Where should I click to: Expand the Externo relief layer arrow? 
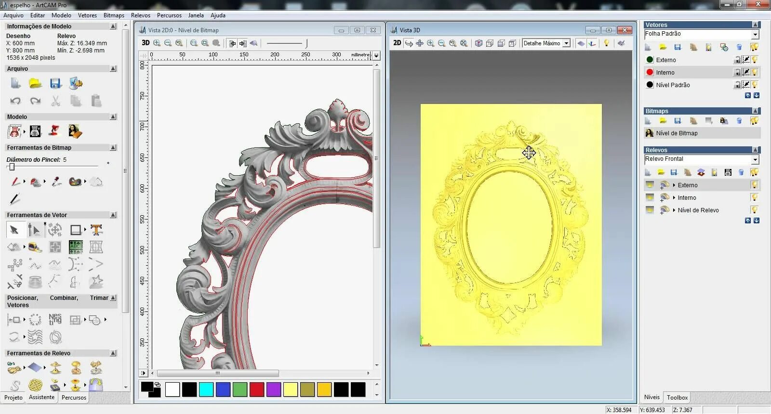pyautogui.click(x=674, y=185)
